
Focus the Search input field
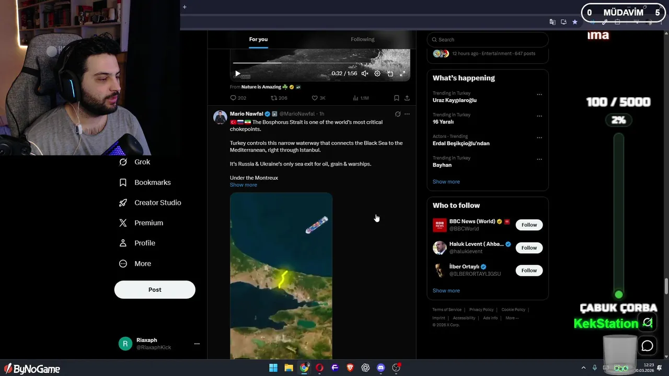488,40
